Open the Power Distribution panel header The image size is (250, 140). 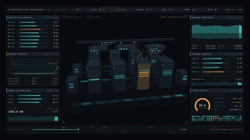coord(33,91)
